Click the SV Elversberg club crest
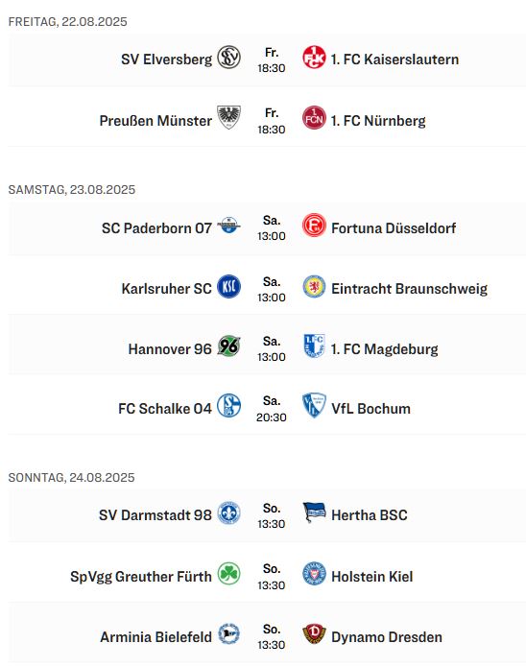The width and height of the screenshot is (526, 667). tap(229, 58)
